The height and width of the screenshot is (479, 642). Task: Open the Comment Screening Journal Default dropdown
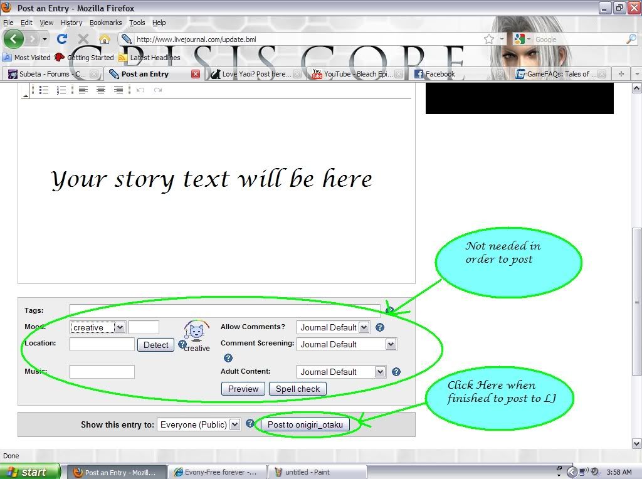point(346,344)
